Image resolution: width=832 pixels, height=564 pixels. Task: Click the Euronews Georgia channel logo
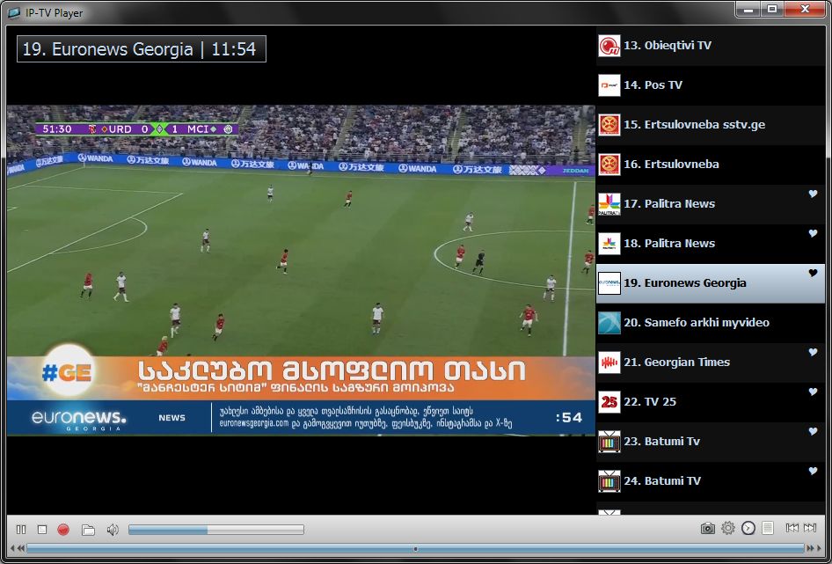609,283
